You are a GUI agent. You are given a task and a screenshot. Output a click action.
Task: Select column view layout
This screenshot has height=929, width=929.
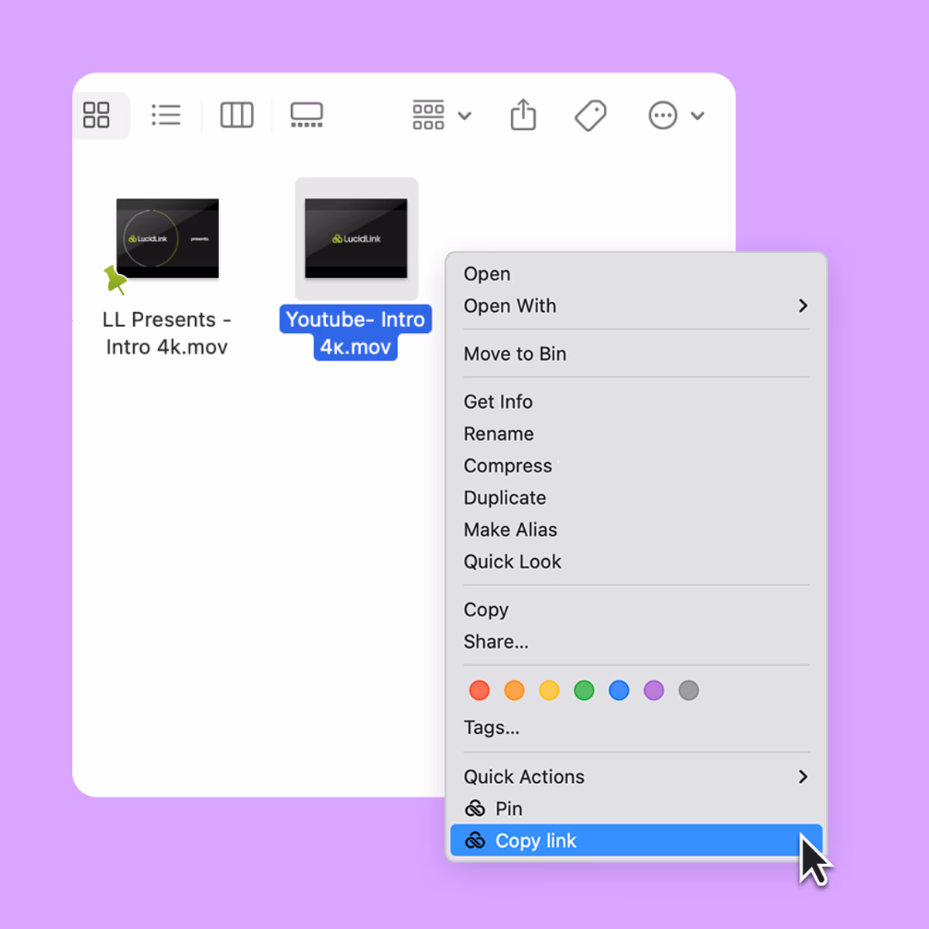(x=236, y=115)
